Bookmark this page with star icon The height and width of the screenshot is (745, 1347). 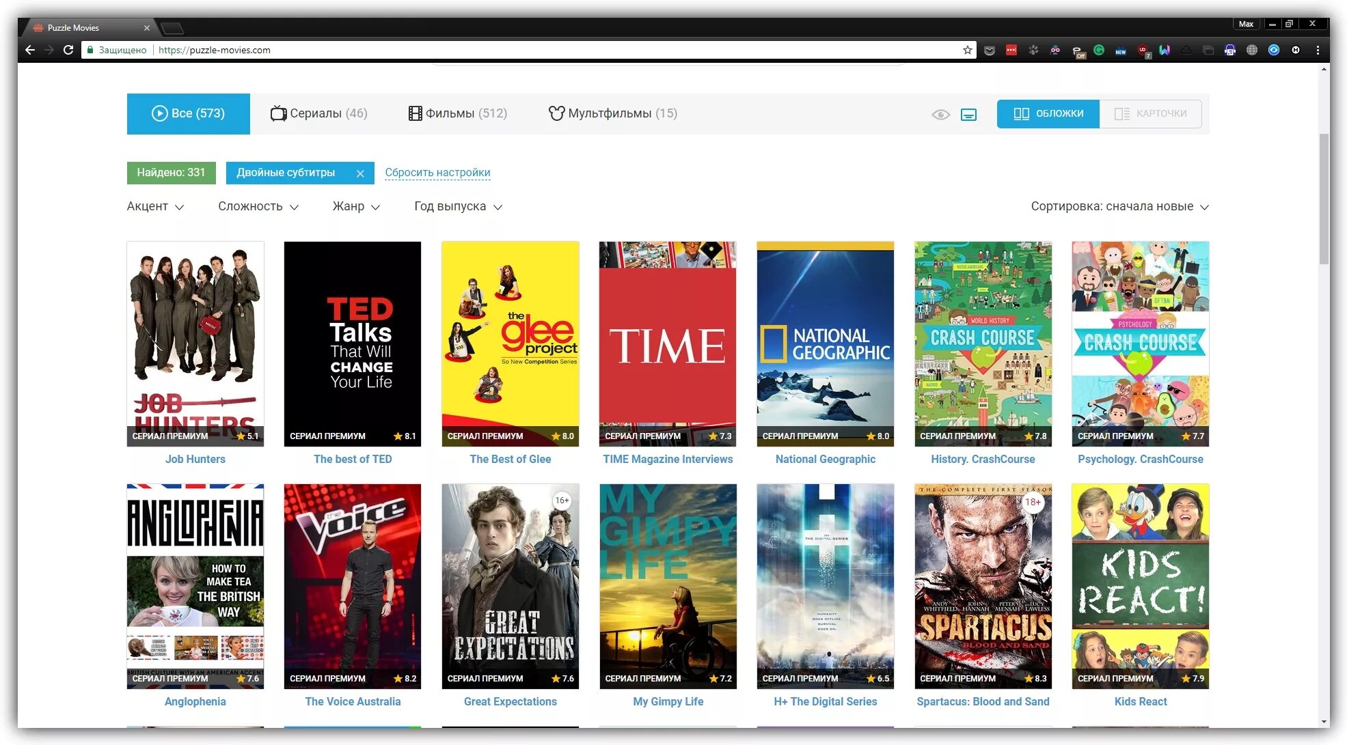pos(967,50)
